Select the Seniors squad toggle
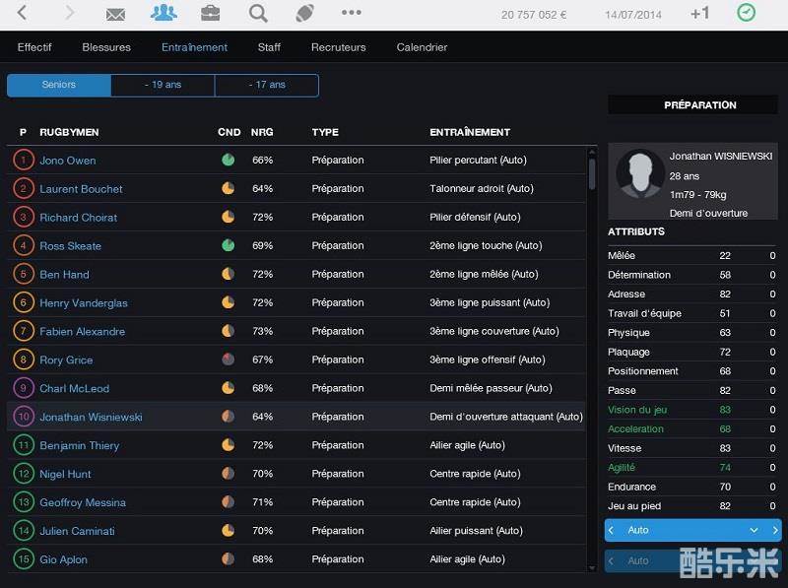 coord(59,86)
